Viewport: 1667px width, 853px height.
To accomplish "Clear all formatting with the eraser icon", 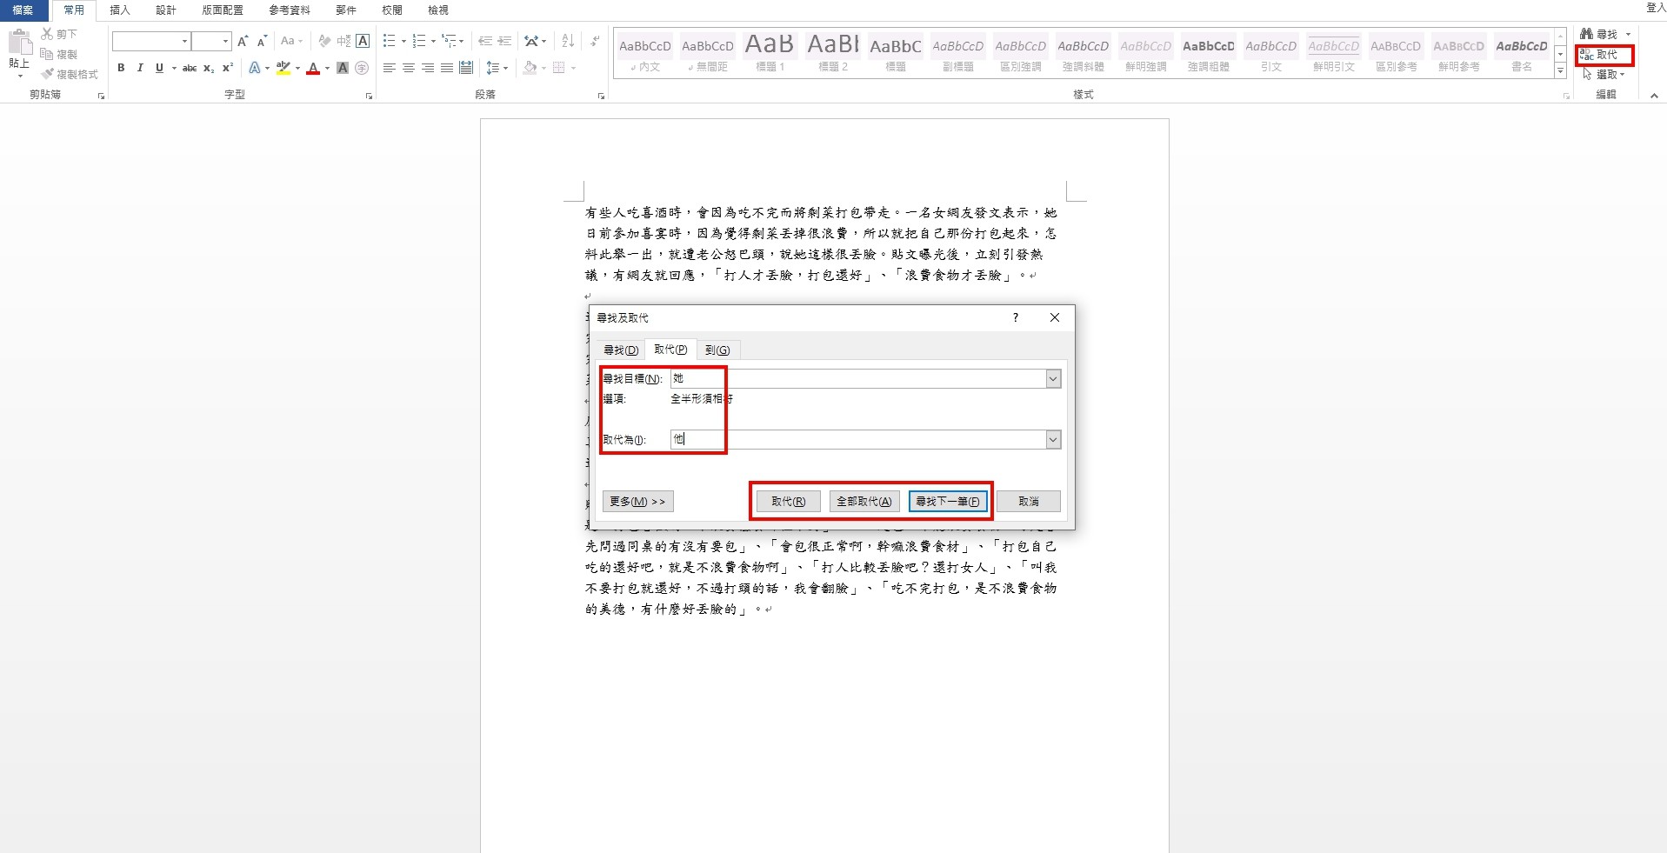I will (x=324, y=41).
